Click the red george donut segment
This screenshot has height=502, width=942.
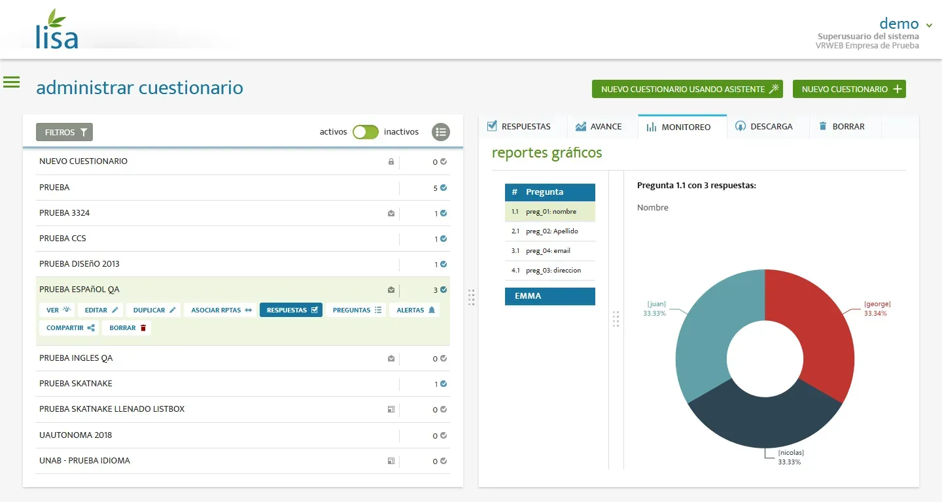point(821,327)
